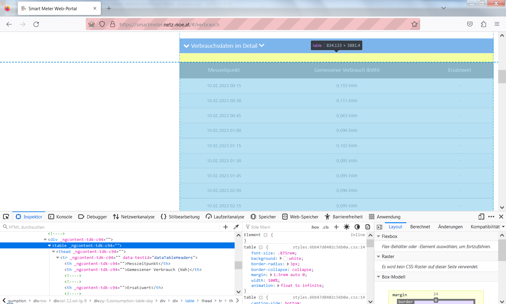This screenshot has width=506, height=304.
Task: Open the Kompatibilität sidebar tab
Action: (485, 227)
